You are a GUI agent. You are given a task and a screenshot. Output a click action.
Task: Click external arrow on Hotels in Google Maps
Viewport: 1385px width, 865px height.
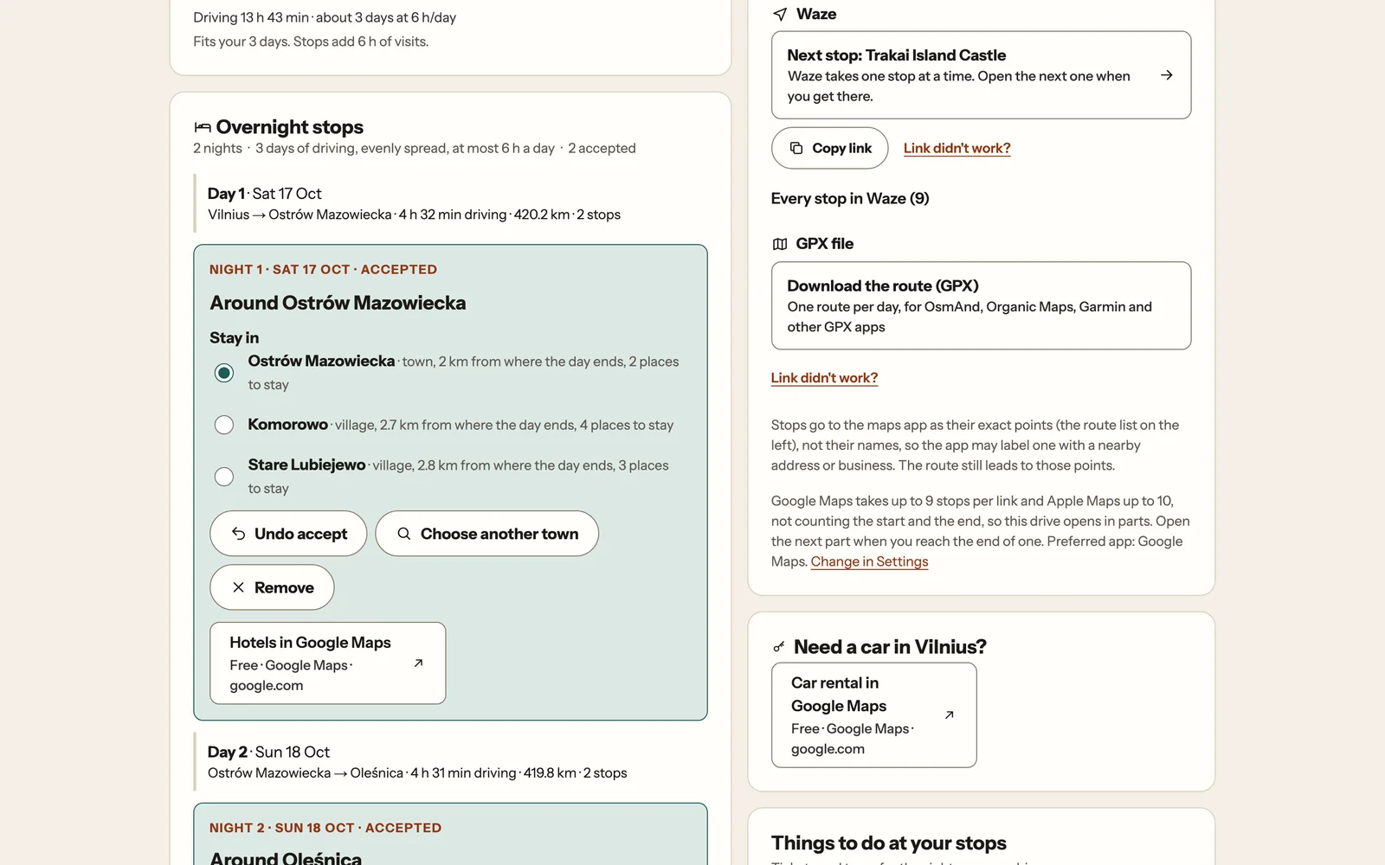click(x=418, y=663)
